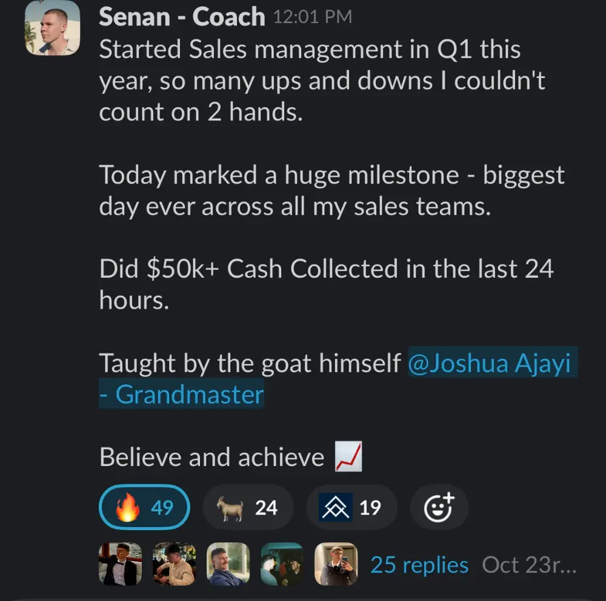Click the goat emoji inside the reaction pill
Viewport: 606px width, 601px height.
coord(231,508)
